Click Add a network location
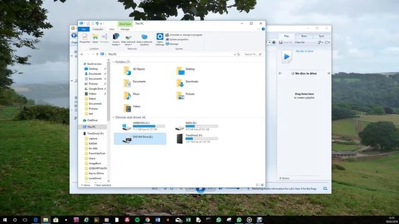 (x=144, y=39)
